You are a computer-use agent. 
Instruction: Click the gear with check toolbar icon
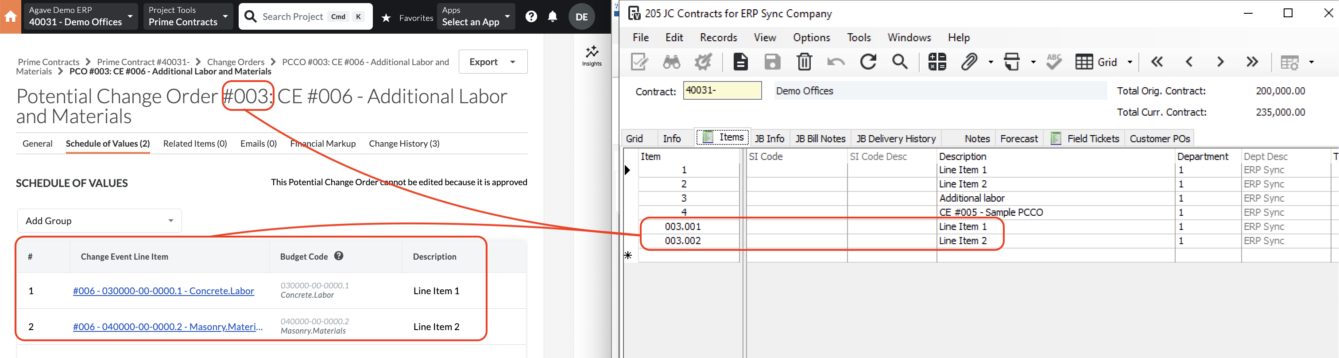click(703, 62)
